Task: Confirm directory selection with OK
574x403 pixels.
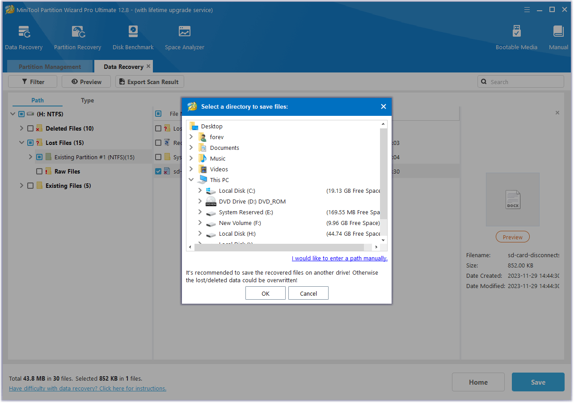Action: (x=265, y=293)
